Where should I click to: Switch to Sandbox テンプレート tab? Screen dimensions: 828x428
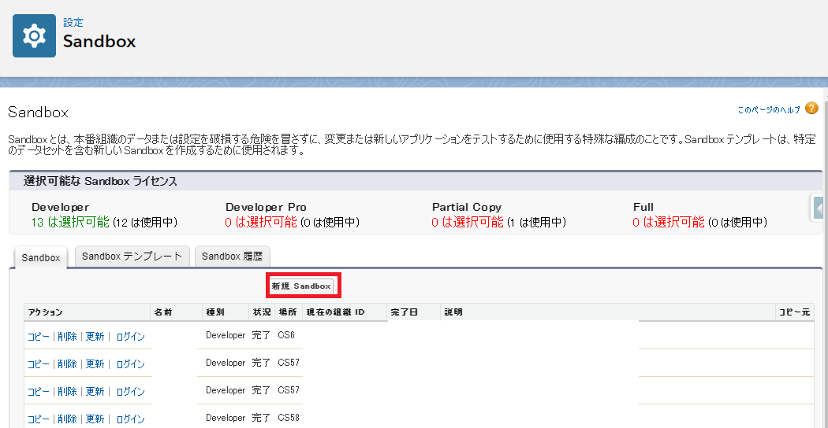132,256
